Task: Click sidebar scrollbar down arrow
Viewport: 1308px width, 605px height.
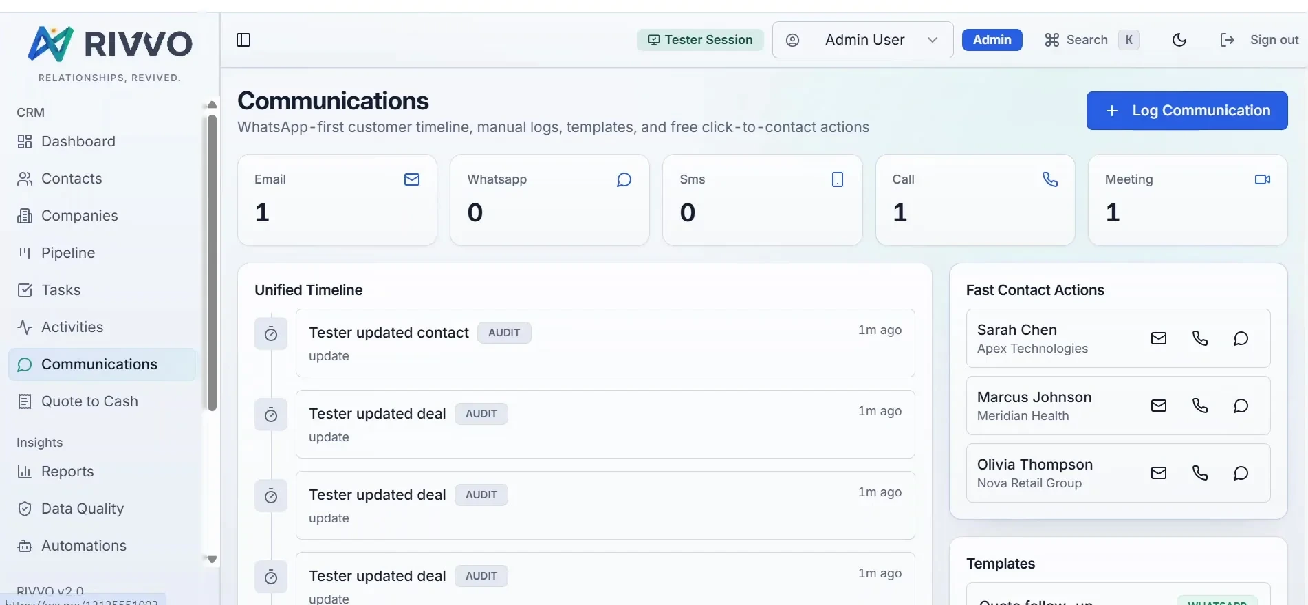Action: pyautogui.click(x=212, y=560)
